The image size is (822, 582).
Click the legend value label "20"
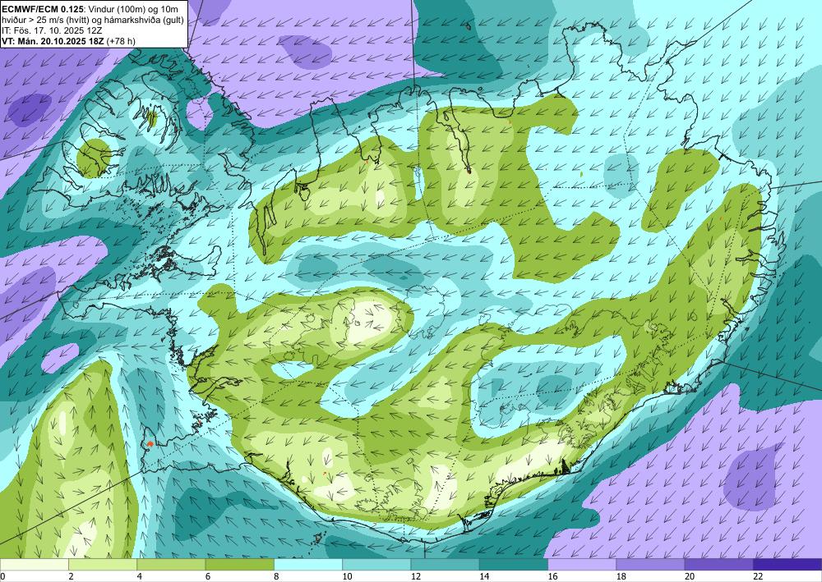click(690, 576)
